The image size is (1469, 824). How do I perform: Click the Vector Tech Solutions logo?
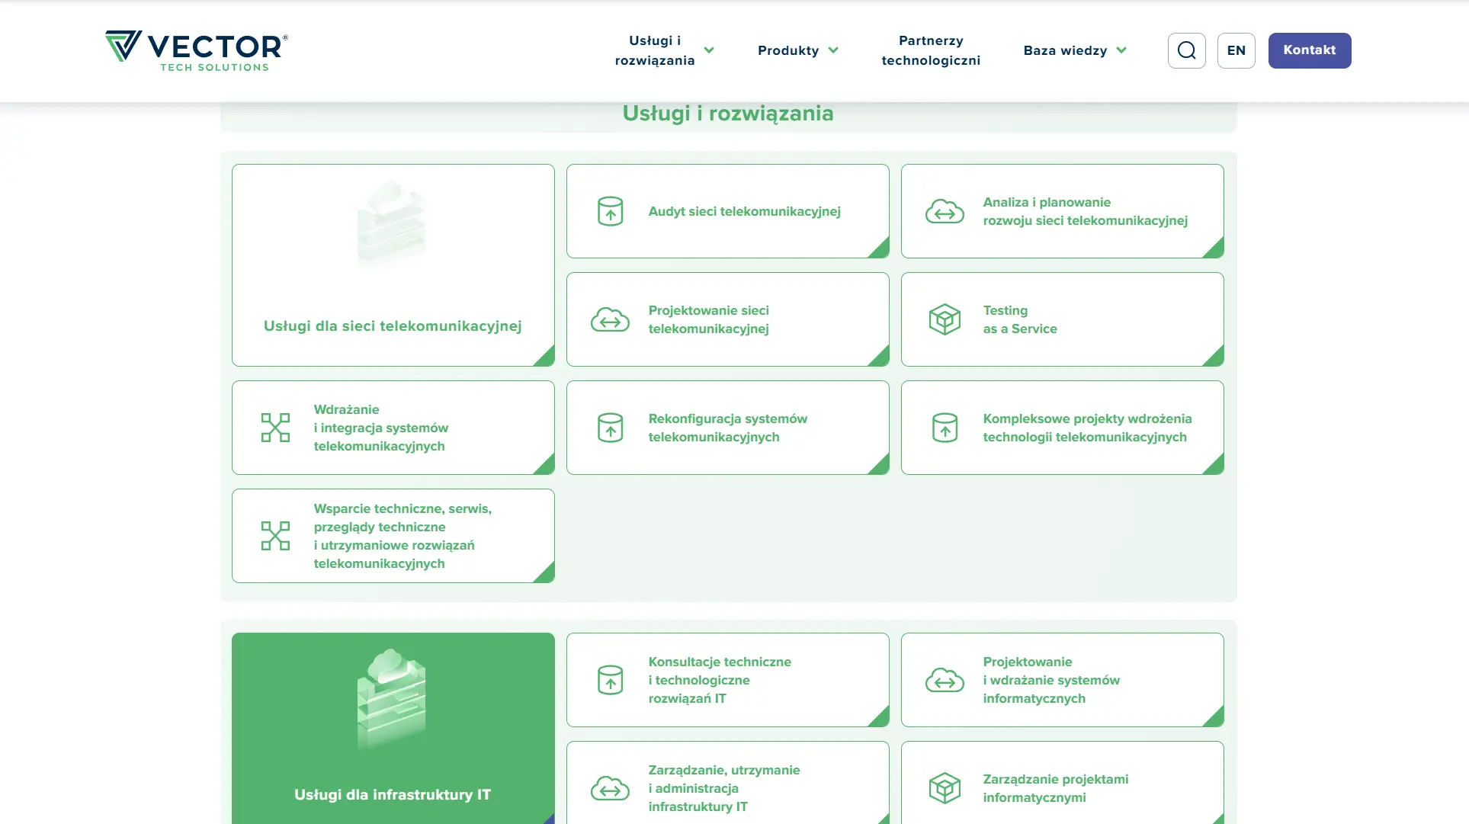(x=197, y=51)
